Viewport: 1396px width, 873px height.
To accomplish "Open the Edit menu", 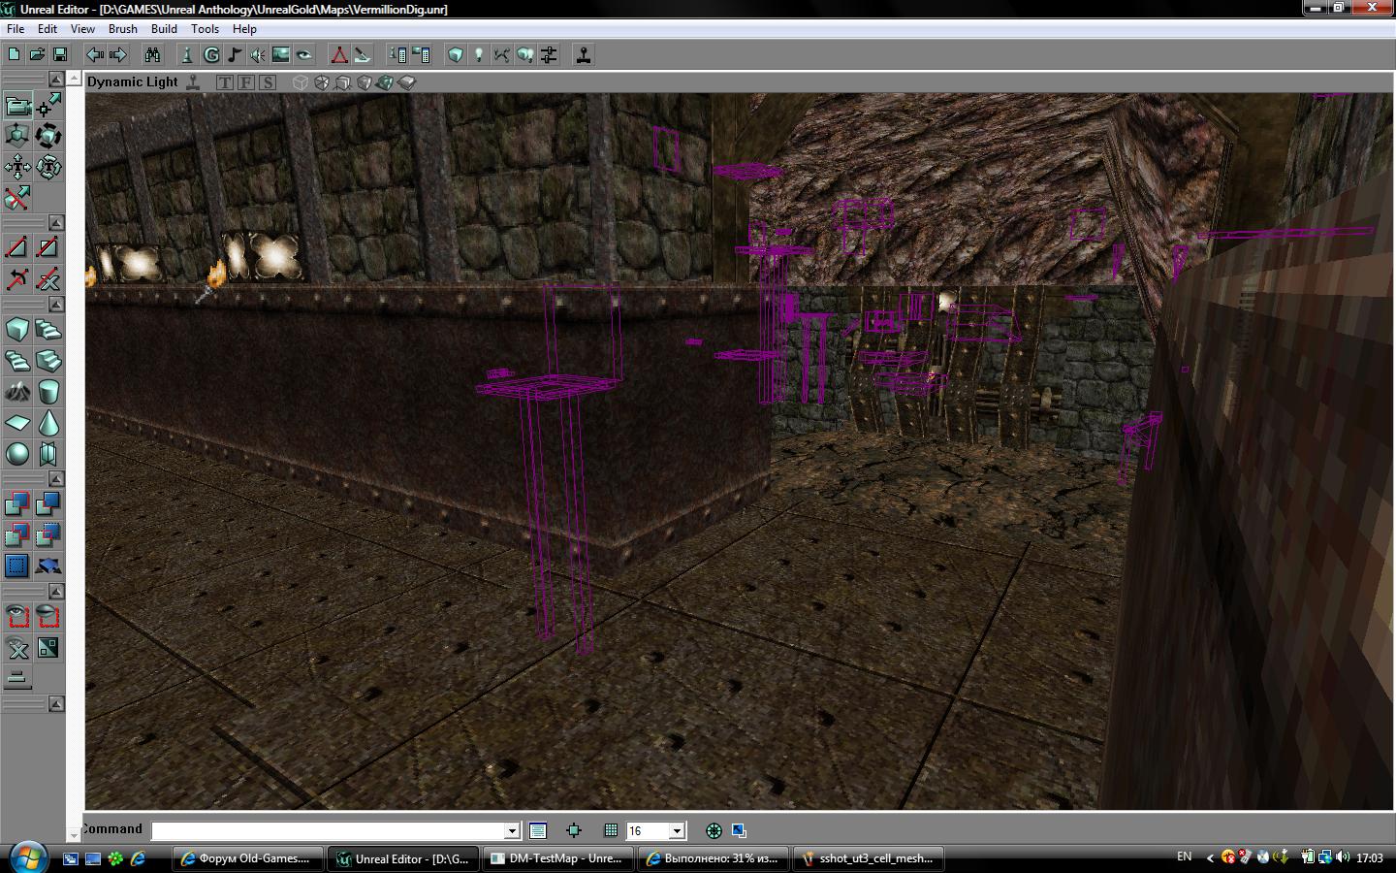I will [48, 29].
